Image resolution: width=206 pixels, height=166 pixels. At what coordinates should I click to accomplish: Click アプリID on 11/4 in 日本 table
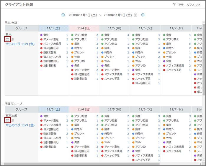79,61
